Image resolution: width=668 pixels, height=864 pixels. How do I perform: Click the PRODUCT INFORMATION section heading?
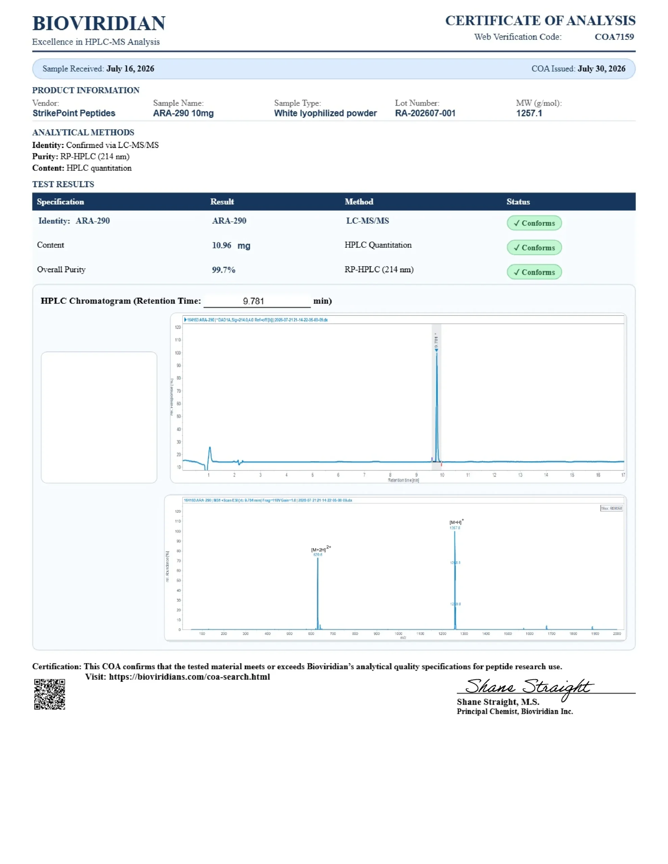(86, 90)
